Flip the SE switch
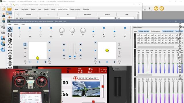The height and width of the screenshot is (103, 184). click(x=93, y=31)
